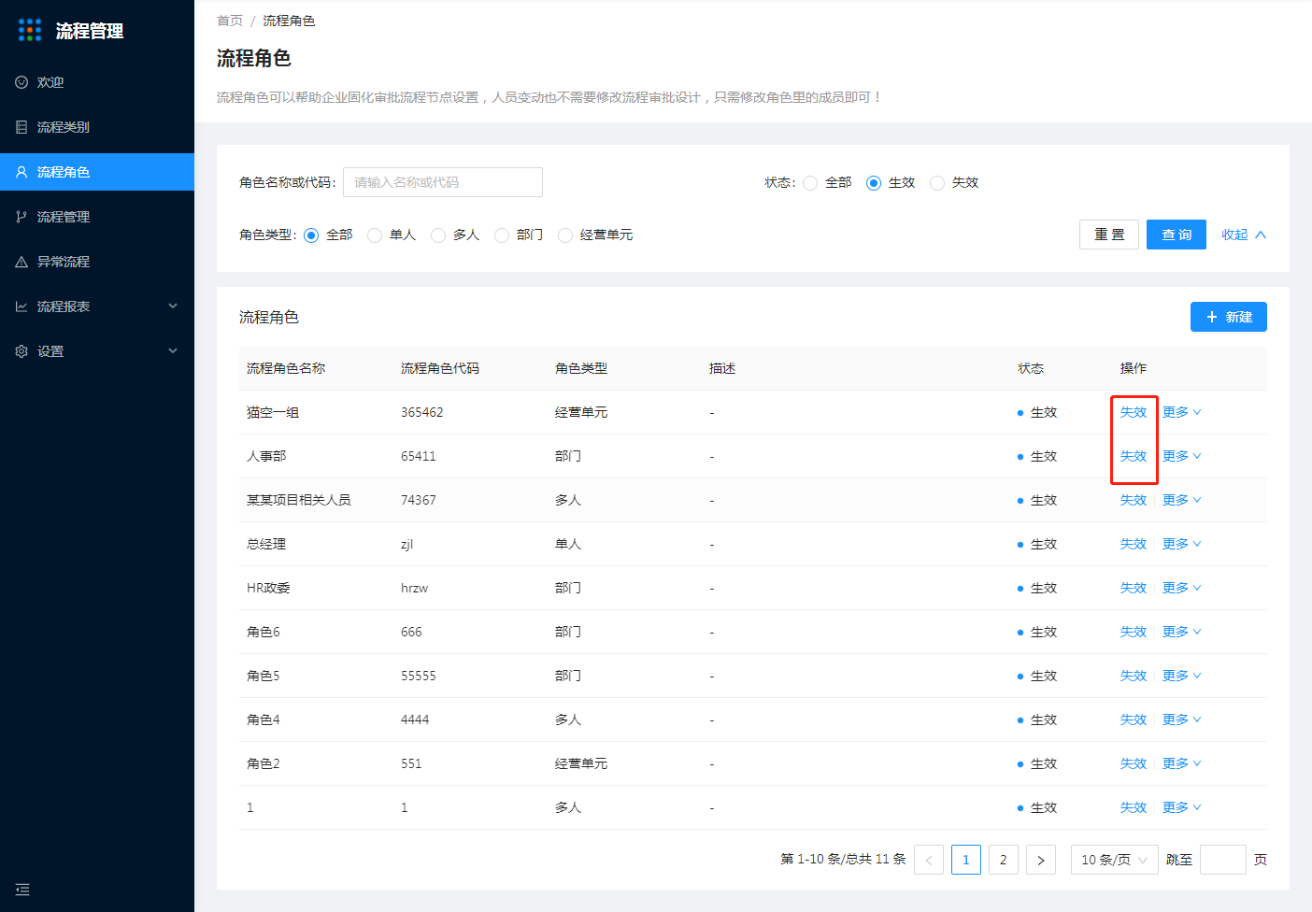Viewport: 1312px width, 912px height.
Task: Click the plus icon in 新建 button
Action: (1212, 317)
